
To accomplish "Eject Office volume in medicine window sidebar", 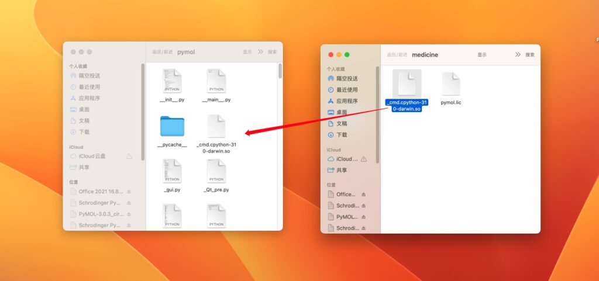I will (x=364, y=195).
